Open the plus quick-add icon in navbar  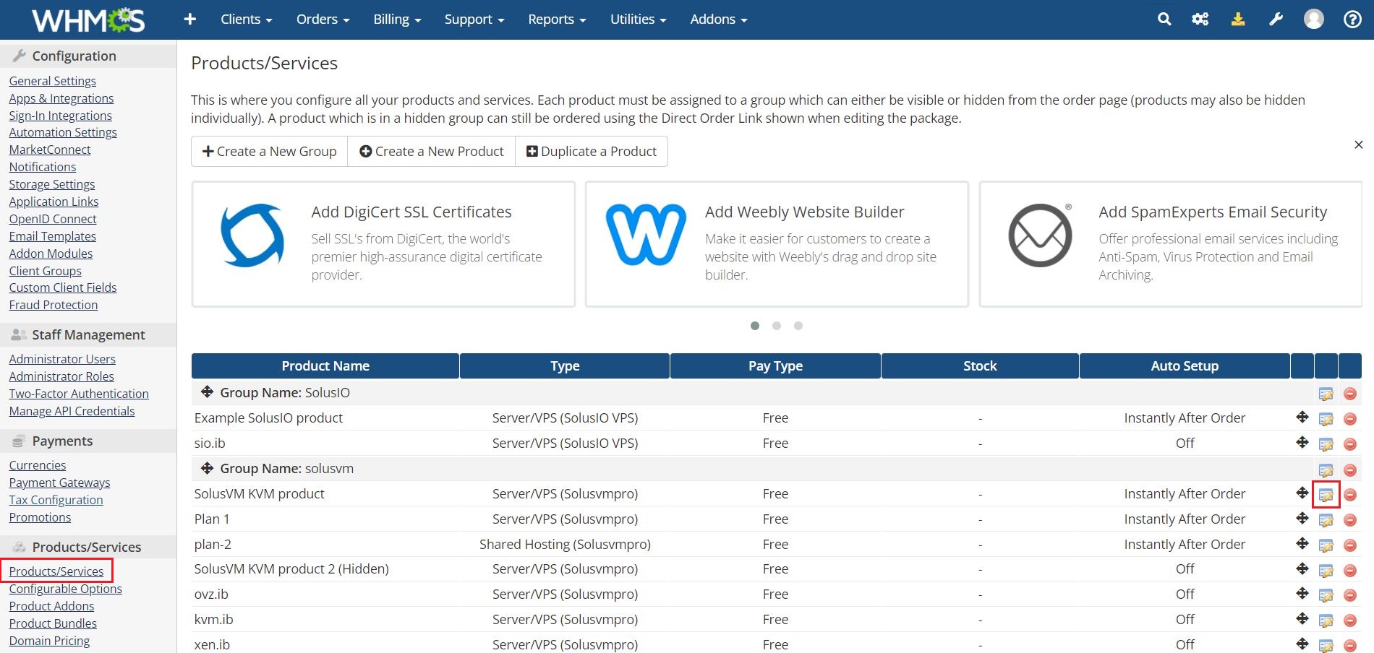190,20
